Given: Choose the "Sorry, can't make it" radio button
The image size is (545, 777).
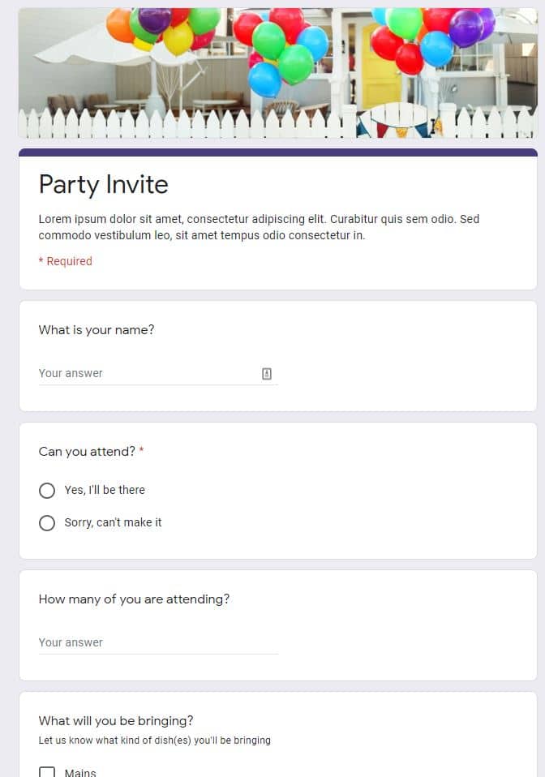Looking at the screenshot, I should click(x=47, y=523).
